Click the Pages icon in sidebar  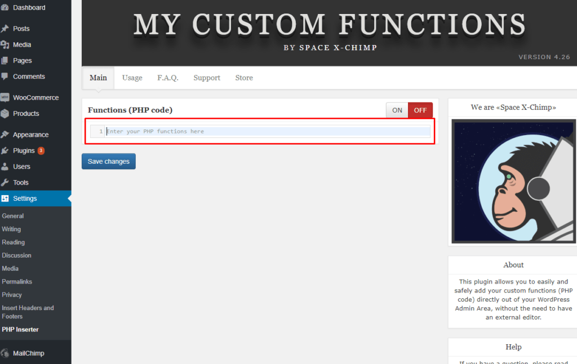[5, 61]
